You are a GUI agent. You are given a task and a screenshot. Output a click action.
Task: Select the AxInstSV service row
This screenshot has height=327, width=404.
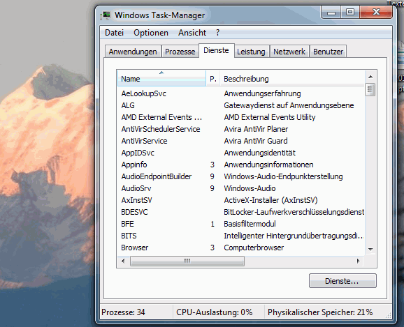[241, 200]
